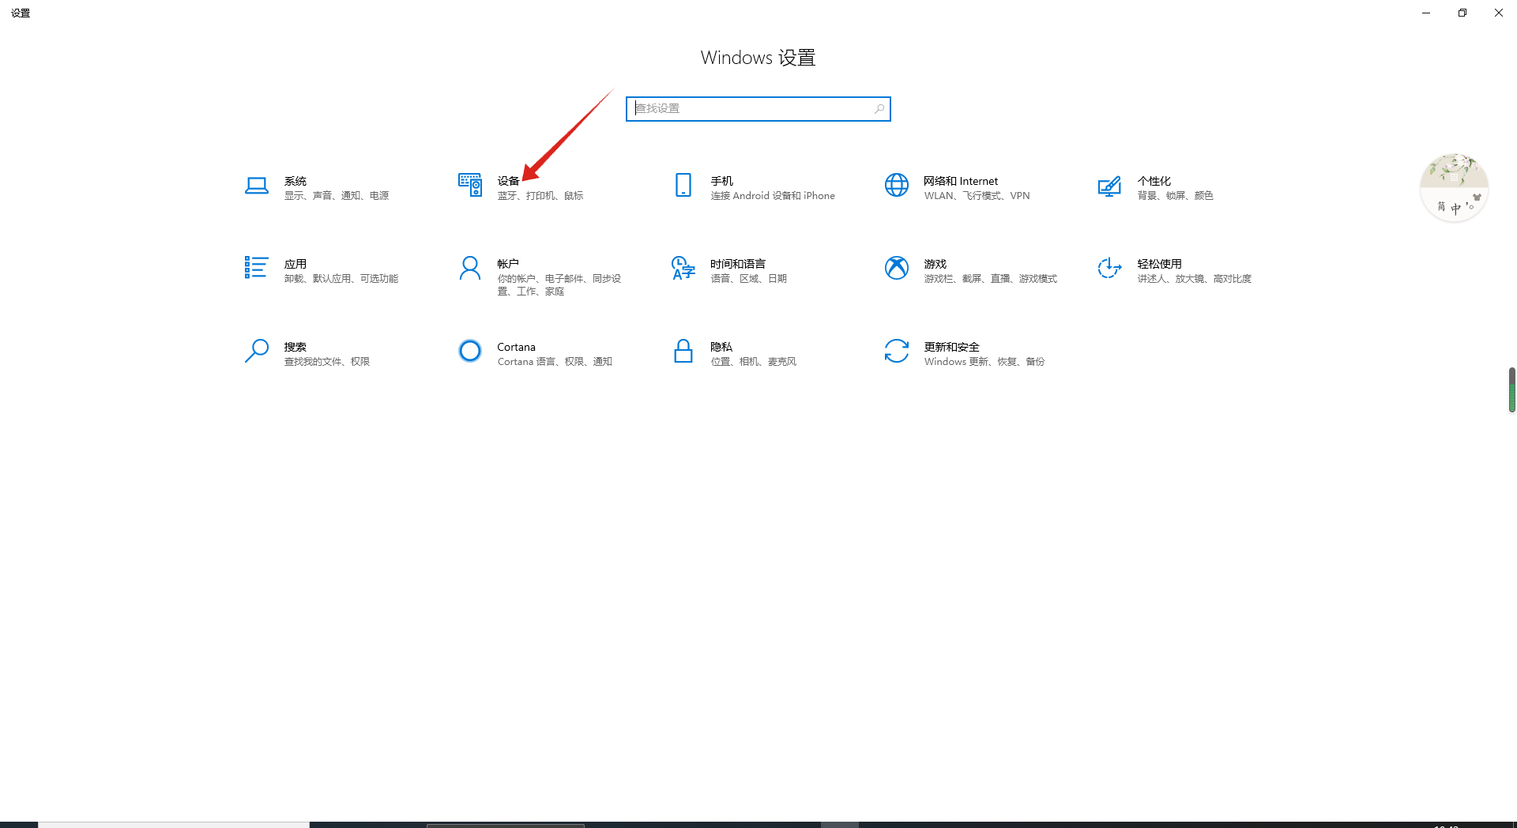Open the 设备 settings title
The height and width of the screenshot is (828, 1517).
508,181
